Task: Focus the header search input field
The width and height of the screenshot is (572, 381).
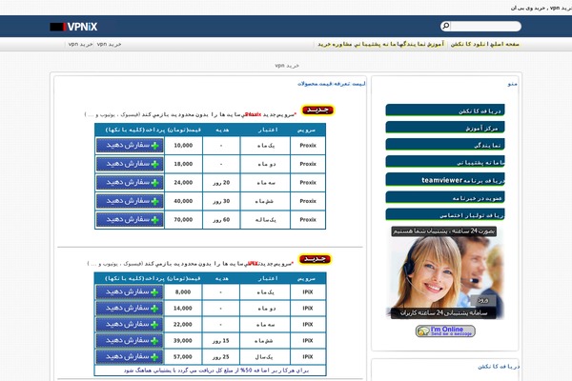Action: [485, 27]
